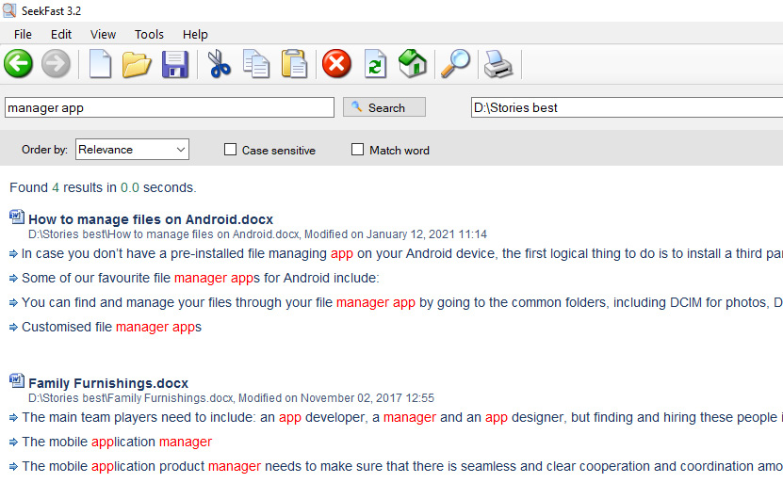Image resolution: width=783 pixels, height=499 pixels.
Task: Click 'Found 4 results in 0.0 seconds' text
Action: (103, 187)
